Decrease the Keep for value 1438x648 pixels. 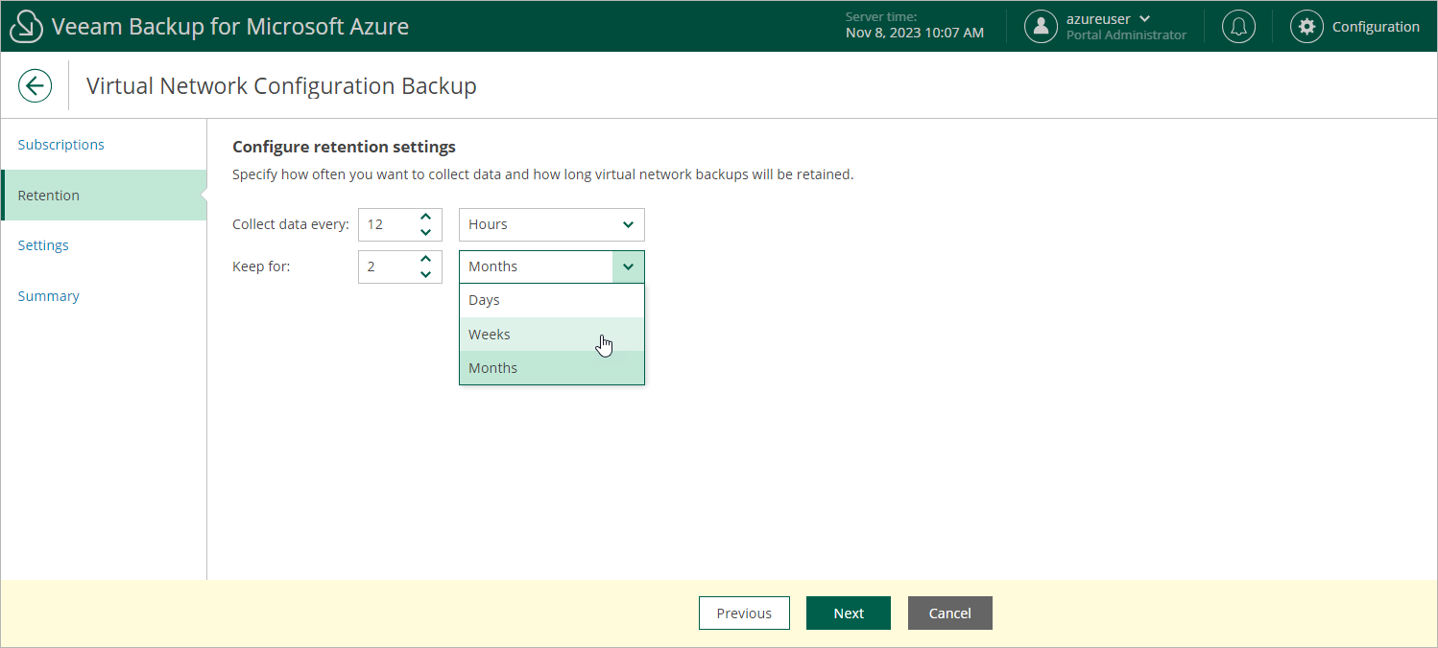[x=426, y=274]
